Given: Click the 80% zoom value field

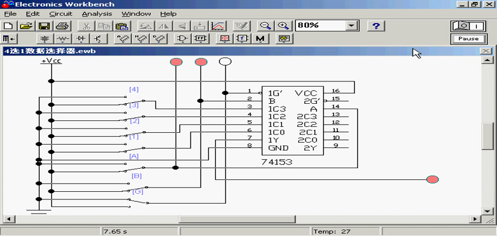Looking at the screenshot, I should pyautogui.click(x=321, y=25).
